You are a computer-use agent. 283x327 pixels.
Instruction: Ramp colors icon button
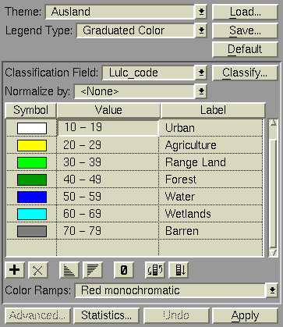pos(179,270)
